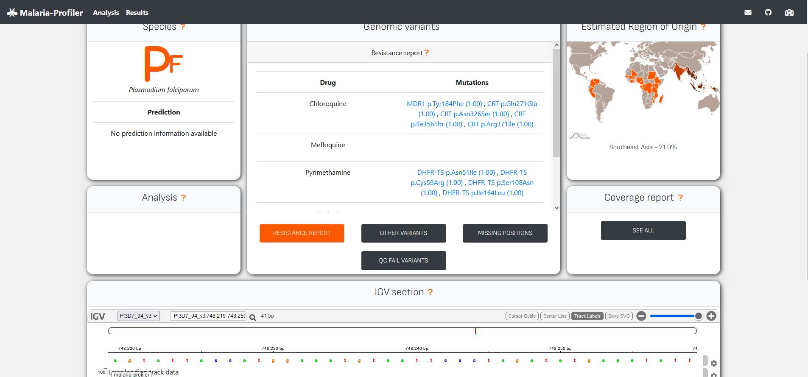Image resolution: width=808 pixels, height=377 pixels.
Task: Click the question mark next to Coverage report
Action: point(680,198)
